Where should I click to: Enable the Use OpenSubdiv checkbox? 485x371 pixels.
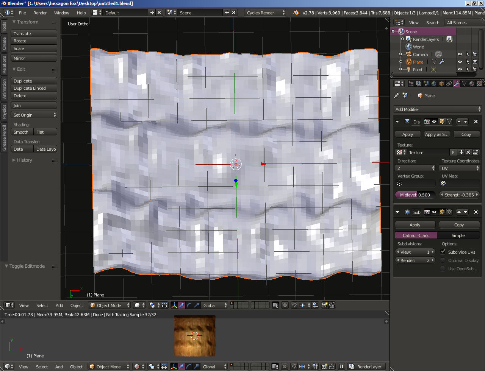point(443,268)
